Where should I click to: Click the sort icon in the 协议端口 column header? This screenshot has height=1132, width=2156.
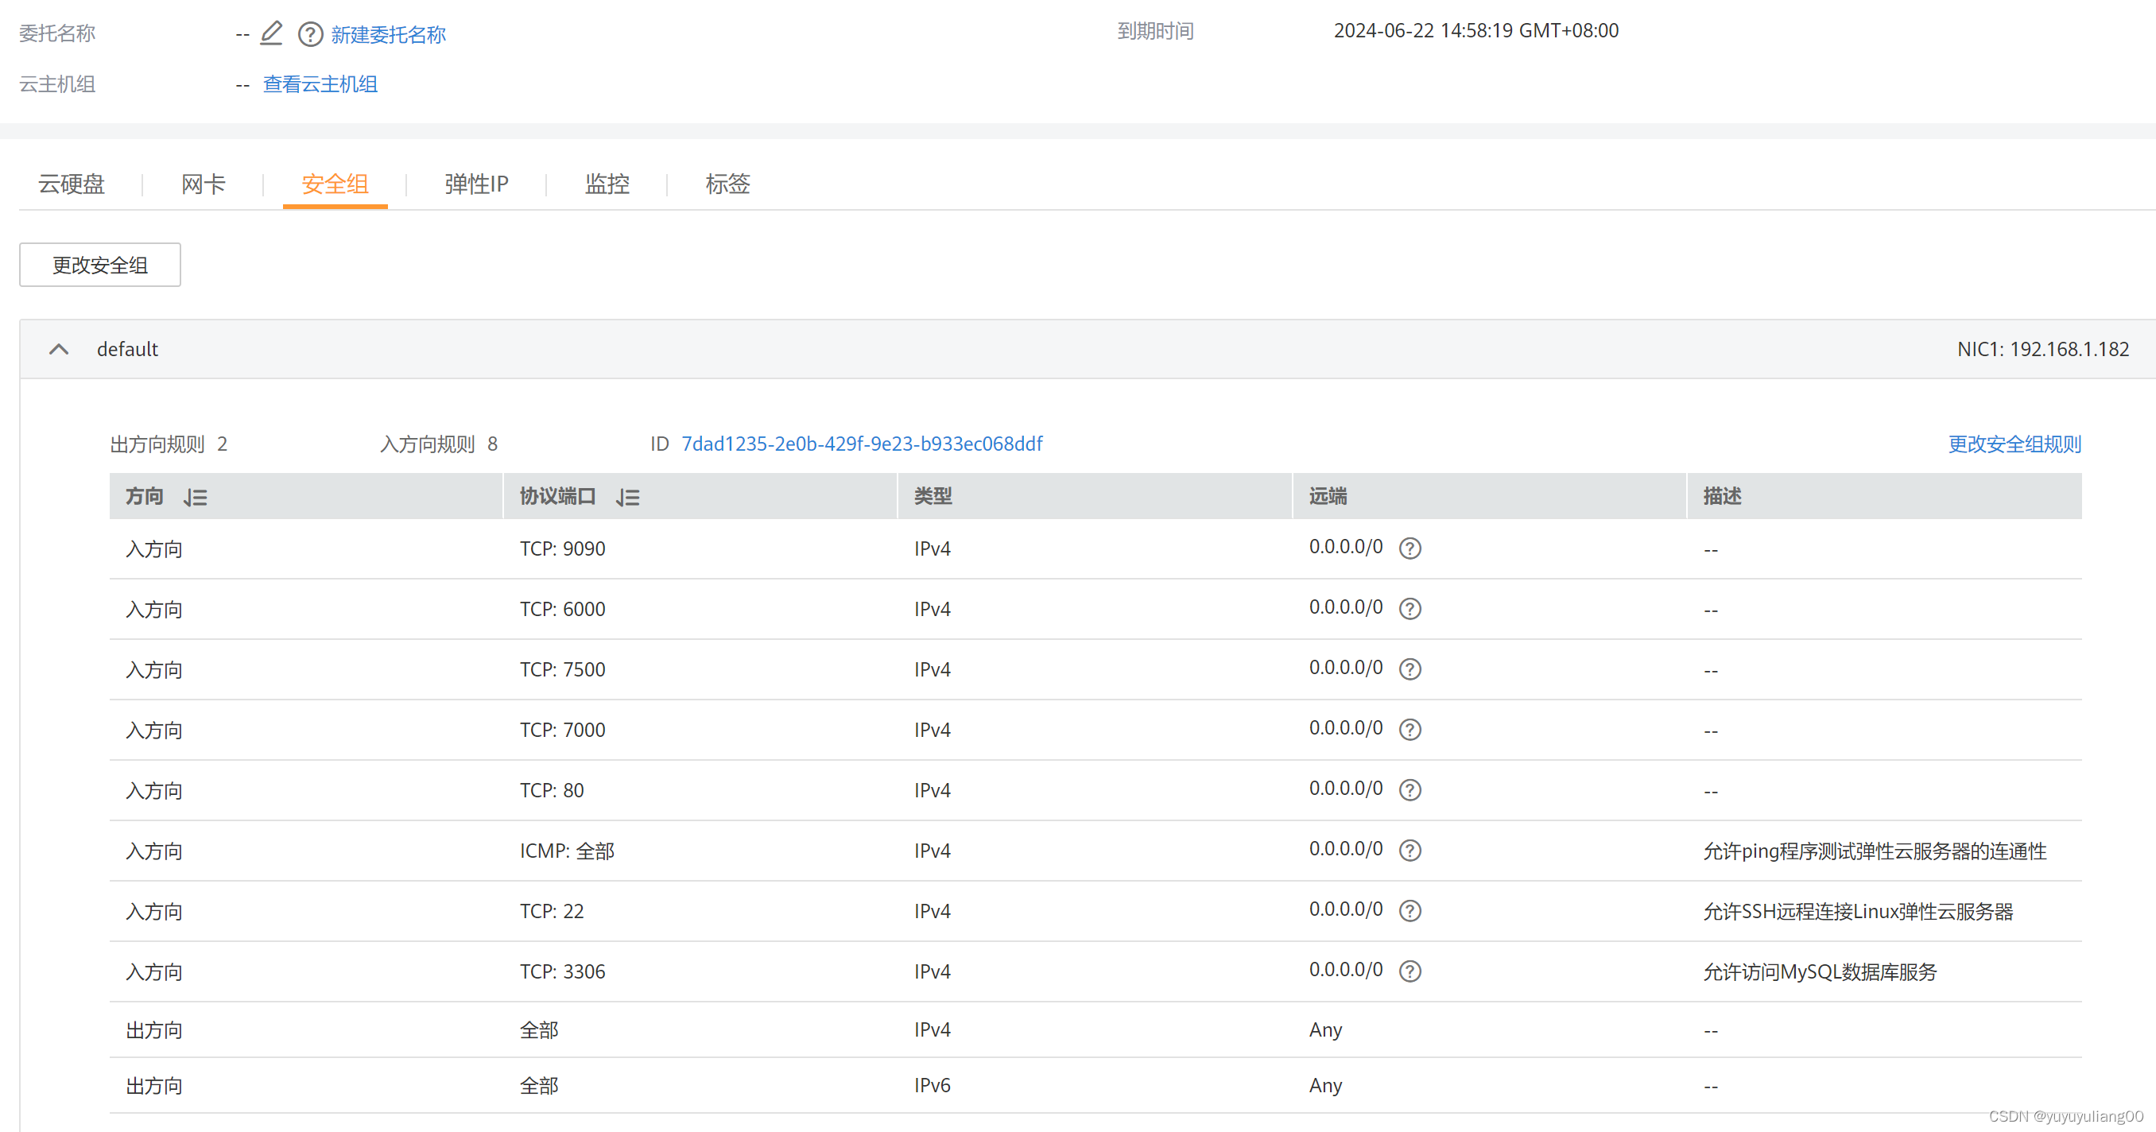click(628, 498)
